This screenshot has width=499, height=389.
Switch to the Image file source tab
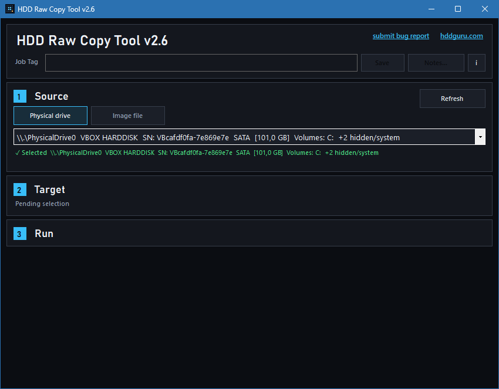(x=127, y=116)
